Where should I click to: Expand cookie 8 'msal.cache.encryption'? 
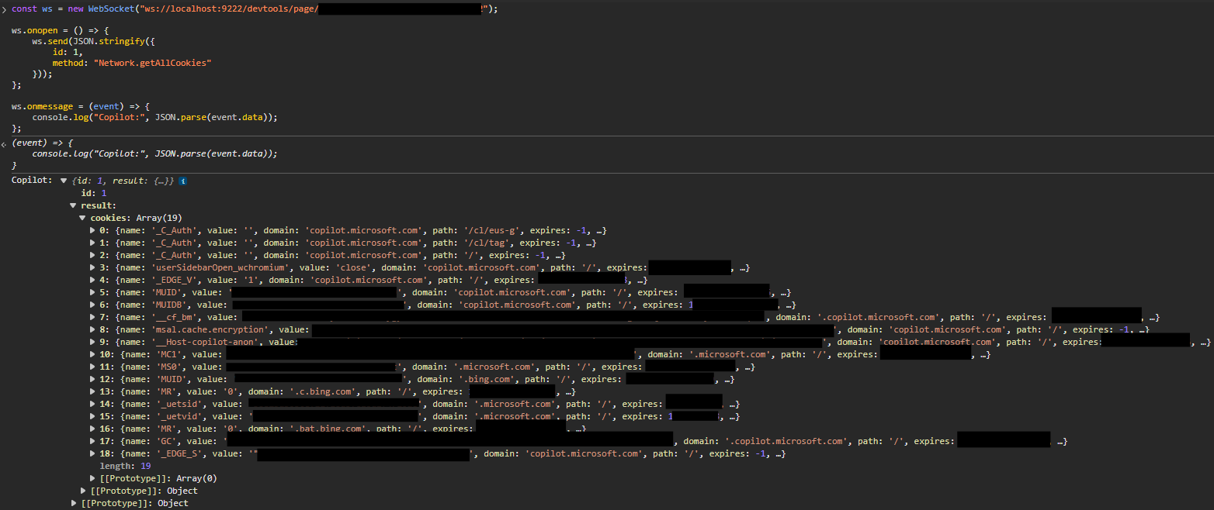[93, 329]
